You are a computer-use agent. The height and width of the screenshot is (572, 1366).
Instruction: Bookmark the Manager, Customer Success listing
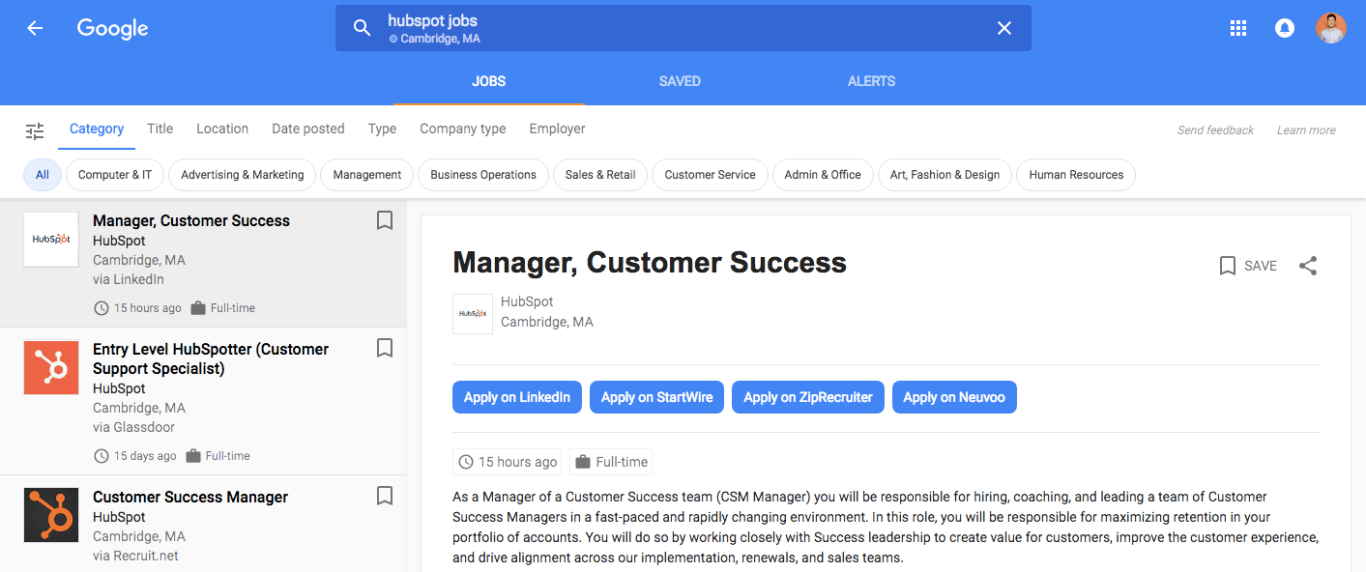tap(385, 221)
